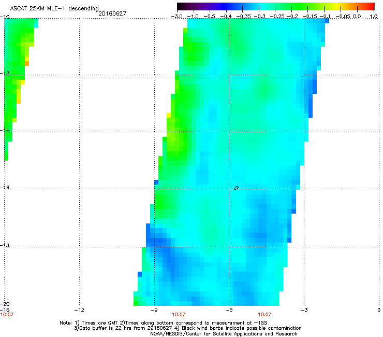Click the -0.25 colorbar label

pyautogui.click(x=277, y=17)
